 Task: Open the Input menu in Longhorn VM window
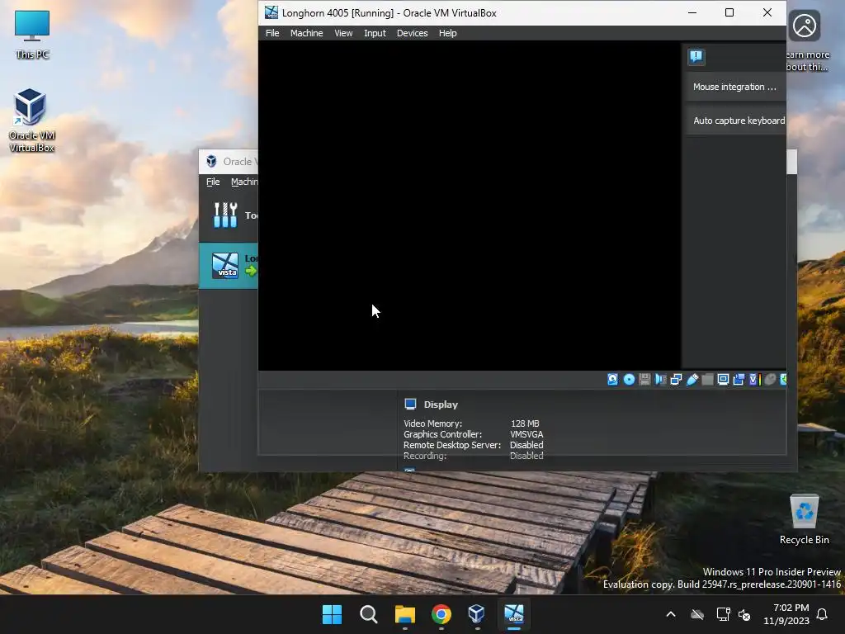(x=375, y=33)
